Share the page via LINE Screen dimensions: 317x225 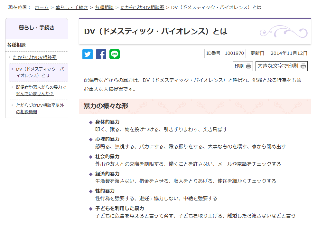(115, 54)
